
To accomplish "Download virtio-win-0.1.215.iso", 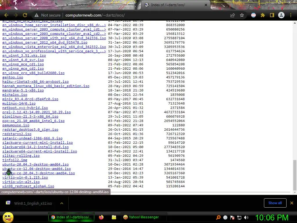I will [25, 178].
